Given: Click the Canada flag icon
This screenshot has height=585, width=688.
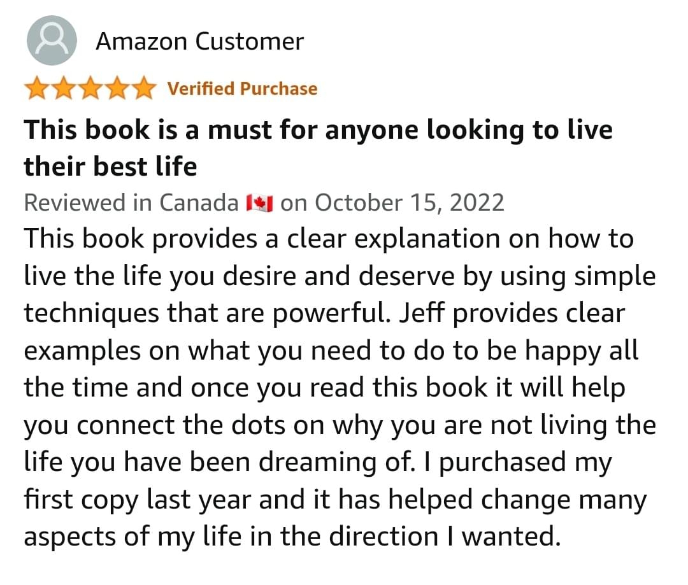Looking at the screenshot, I should 259,203.
